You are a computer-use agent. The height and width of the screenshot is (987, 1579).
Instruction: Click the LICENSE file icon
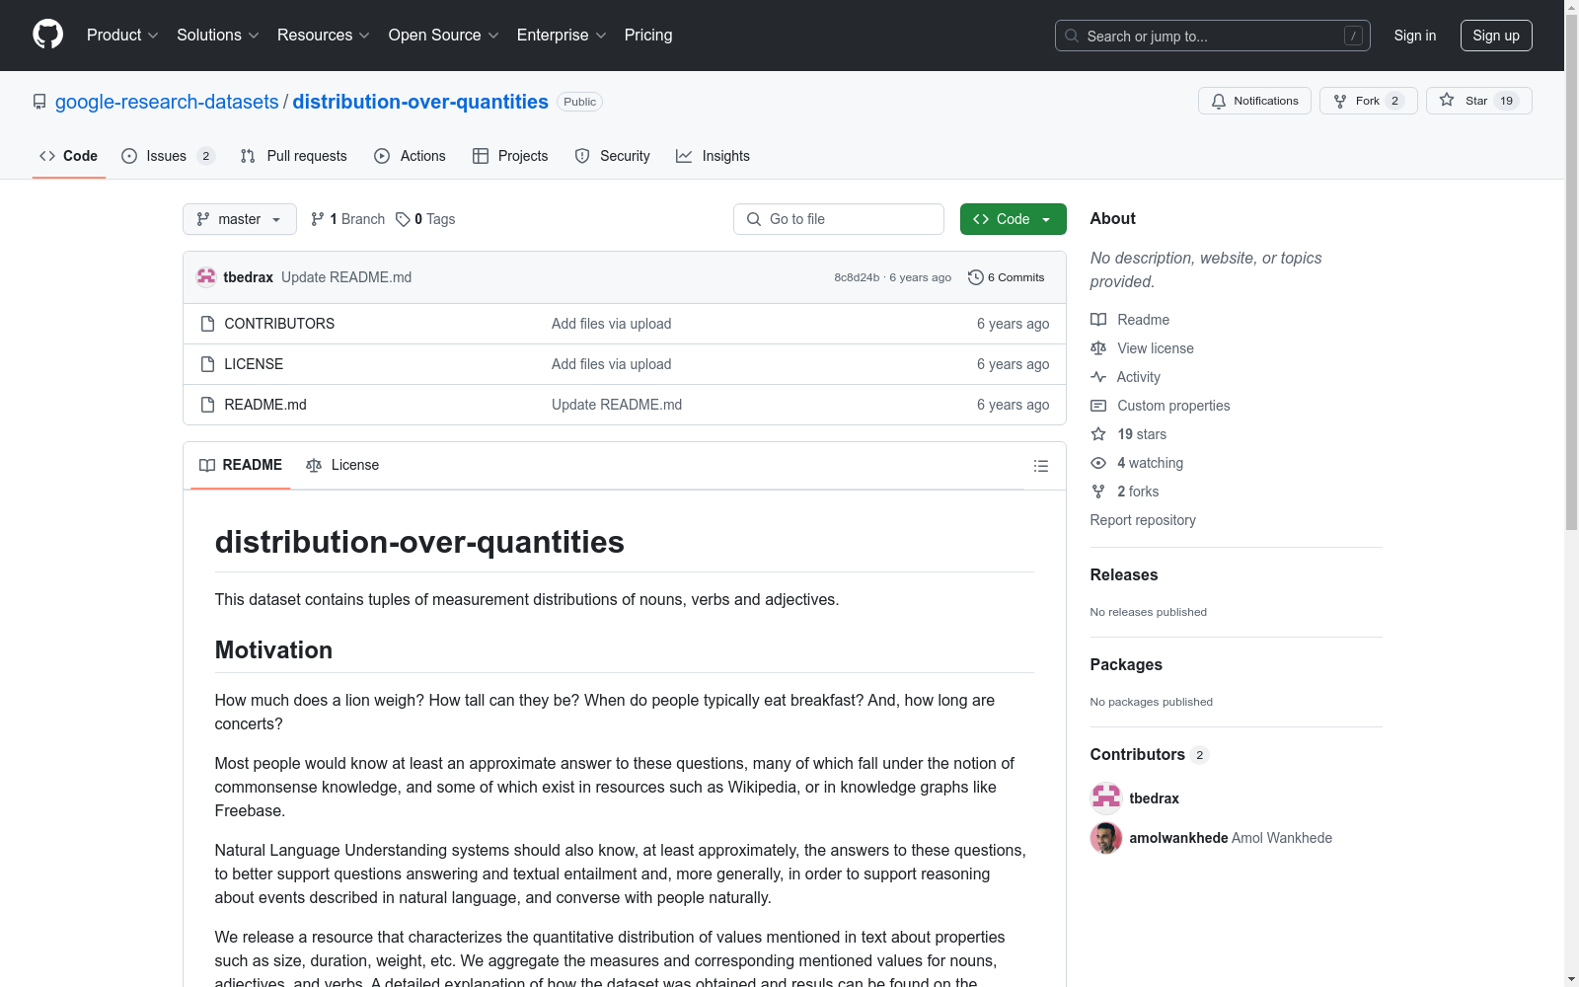coord(207,364)
